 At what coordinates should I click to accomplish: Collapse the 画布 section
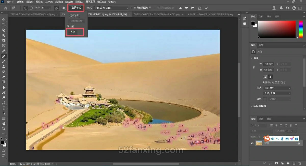click(x=252, y=58)
